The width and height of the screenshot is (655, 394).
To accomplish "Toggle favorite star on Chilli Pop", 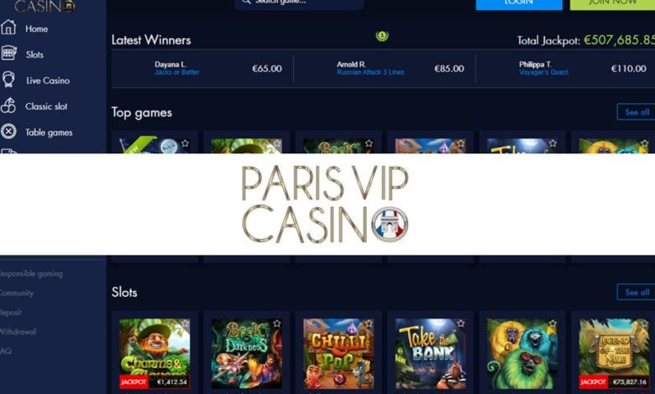I will (x=369, y=324).
